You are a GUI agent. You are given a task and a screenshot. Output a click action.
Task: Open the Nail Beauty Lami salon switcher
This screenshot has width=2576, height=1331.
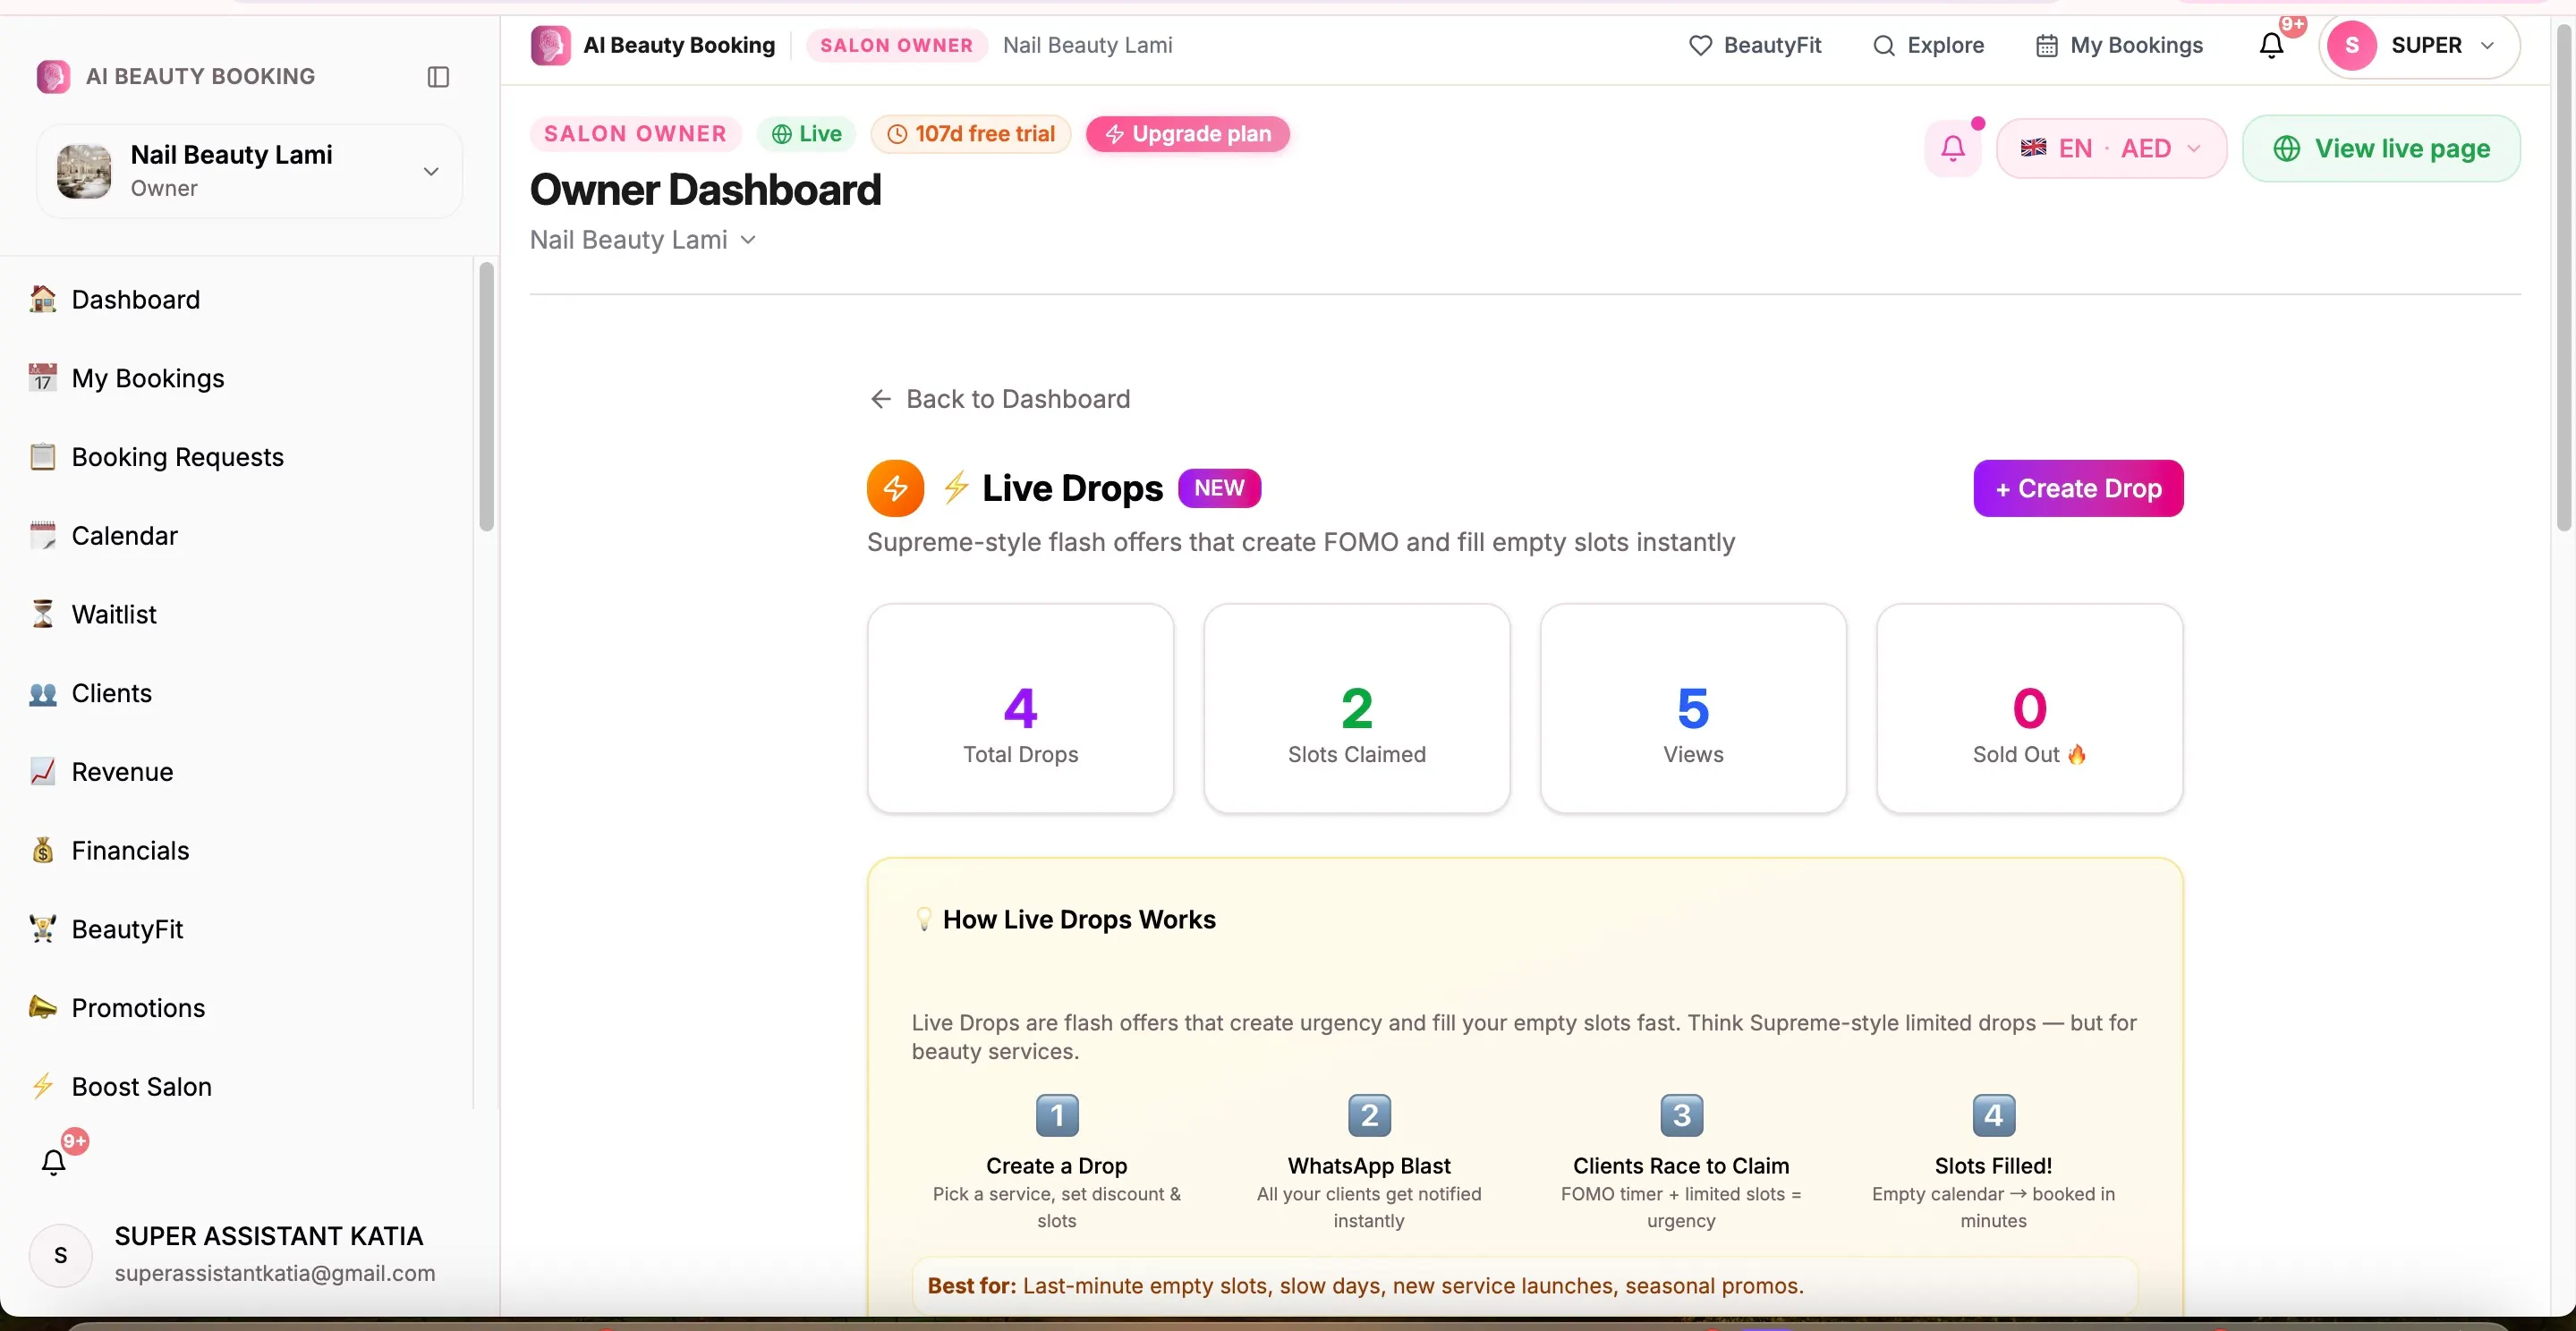pyautogui.click(x=249, y=171)
